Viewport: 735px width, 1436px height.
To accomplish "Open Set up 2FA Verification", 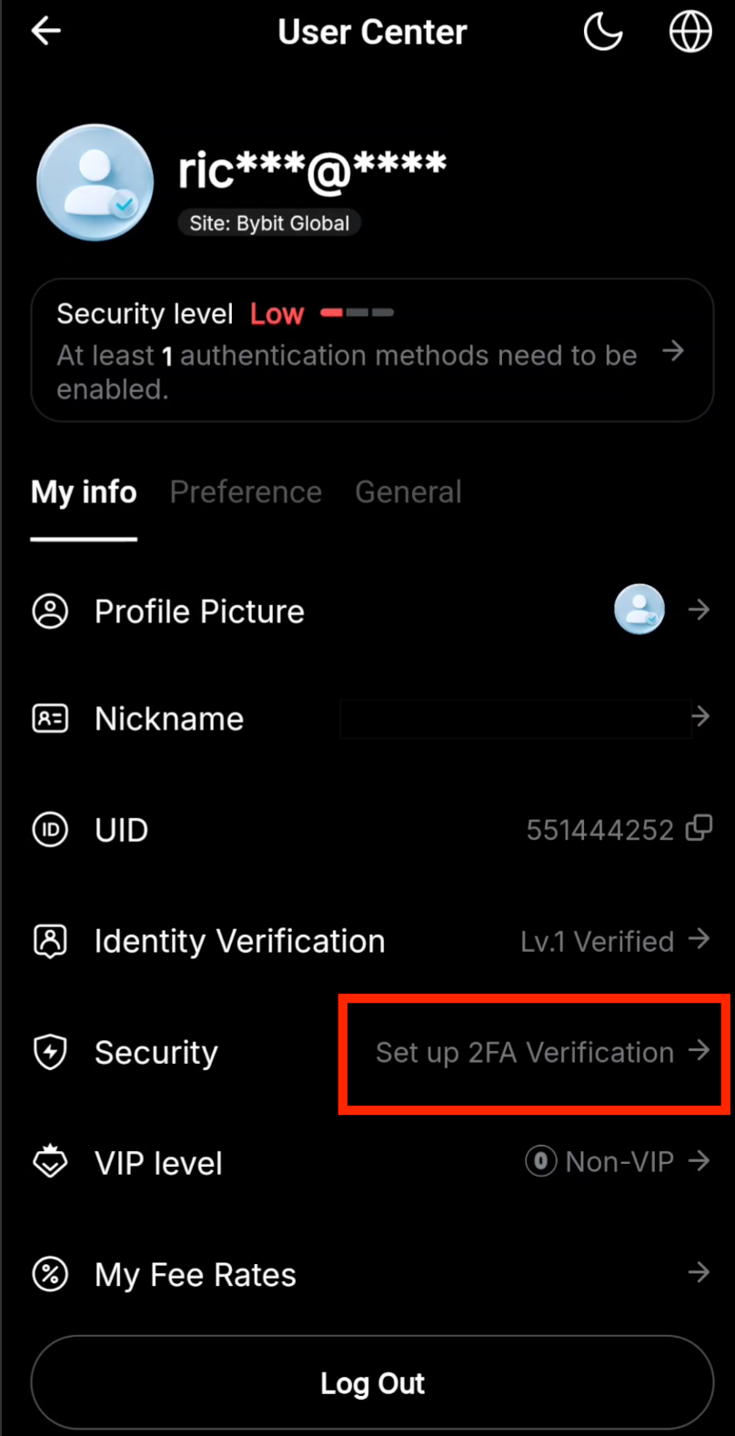I will (525, 1052).
